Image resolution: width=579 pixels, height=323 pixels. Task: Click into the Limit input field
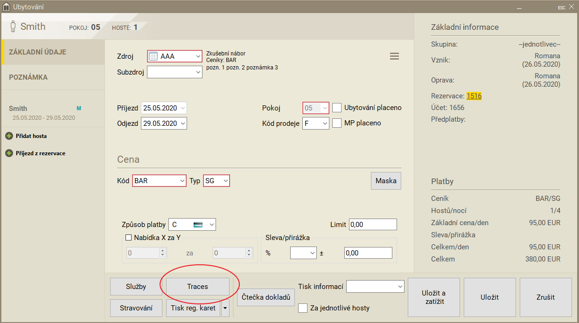(x=373, y=225)
